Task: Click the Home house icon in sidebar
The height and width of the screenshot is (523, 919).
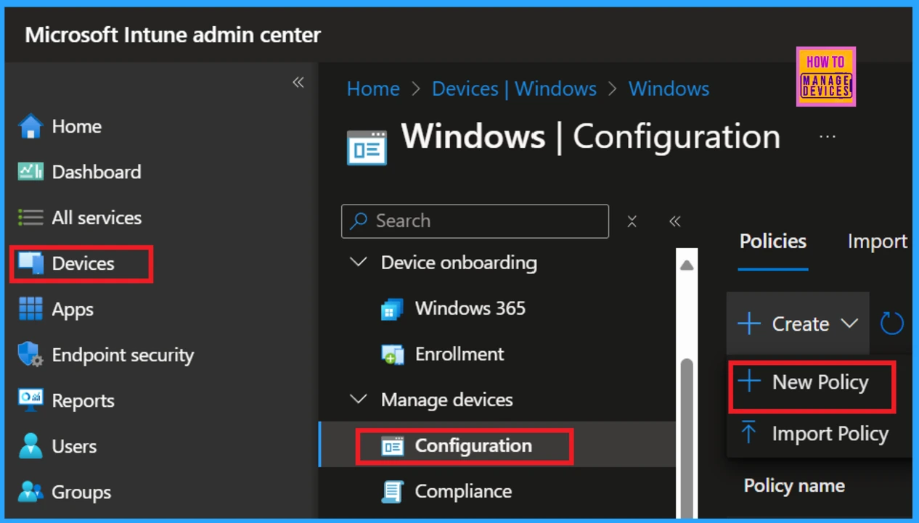Action: click(x=30, y=126)
